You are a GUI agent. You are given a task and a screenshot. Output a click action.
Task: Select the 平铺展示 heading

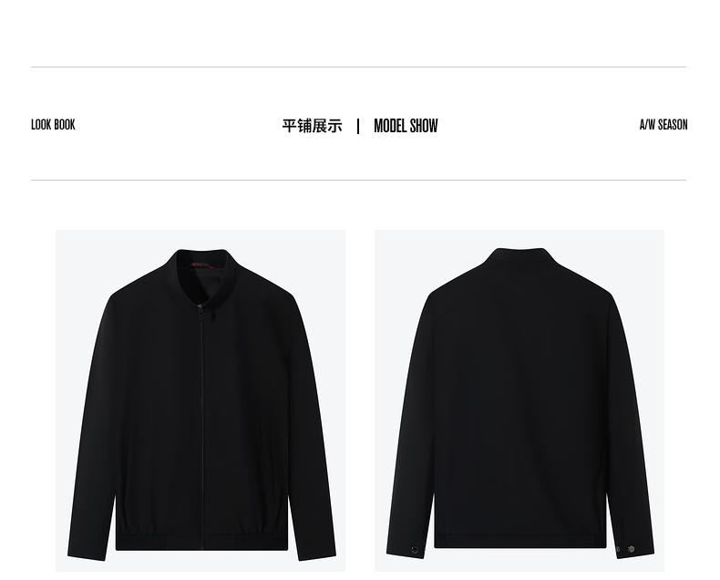click(x=313, y=126)
